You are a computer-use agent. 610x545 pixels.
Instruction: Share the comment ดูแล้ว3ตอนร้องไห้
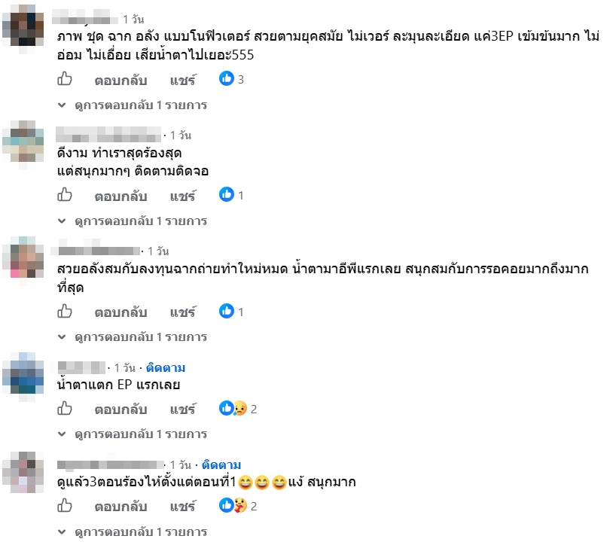point(183,507)
